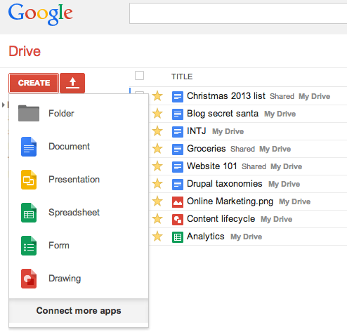This screenshot has height=332, width=347.
Task: Unstar the Christmas 2013 list file
Action: point(157,96)
